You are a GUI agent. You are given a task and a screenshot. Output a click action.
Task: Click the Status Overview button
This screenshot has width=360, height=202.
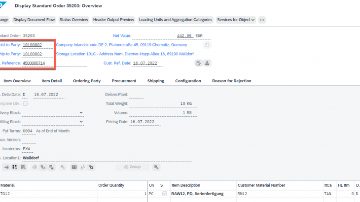coord(73,20)
